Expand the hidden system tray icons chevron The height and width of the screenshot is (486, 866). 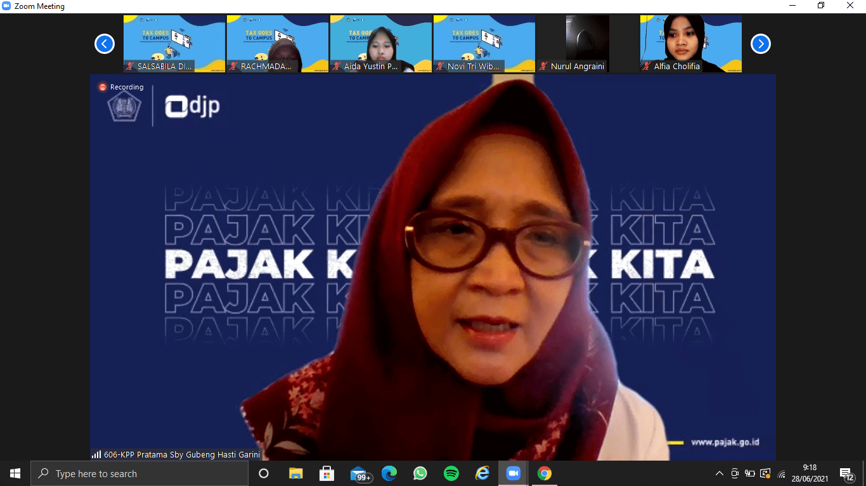point(719,473)
